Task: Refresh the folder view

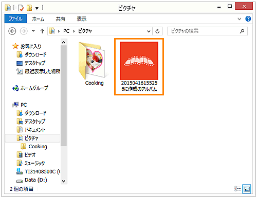Action: 157,31
